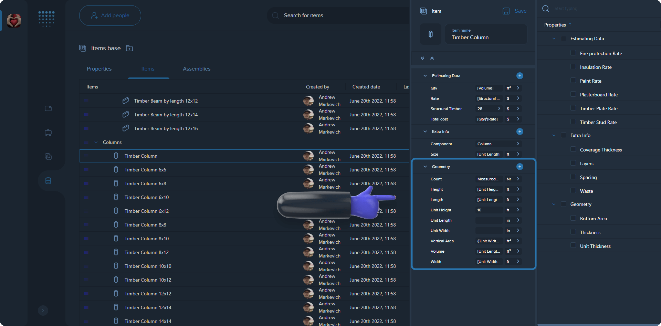Select Timber Column 6x12 row
The height and width of the screenshot is (326, 661).
tap(244, 211)
